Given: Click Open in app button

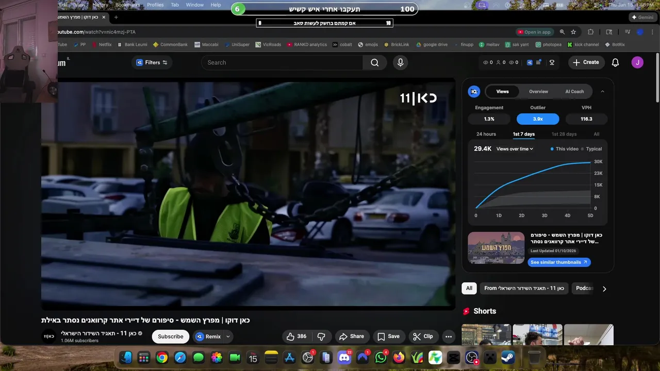Looking at the screenshot, I should tap(534, 32).
